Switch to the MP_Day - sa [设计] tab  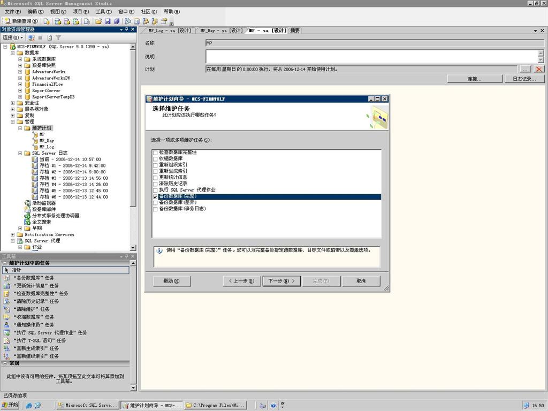coord(221,31)
